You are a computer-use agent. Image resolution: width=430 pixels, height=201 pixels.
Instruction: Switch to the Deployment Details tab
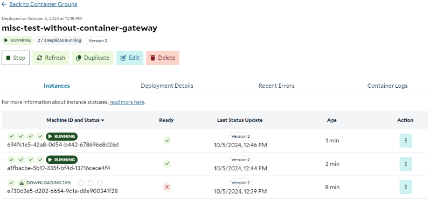point(167,86)
